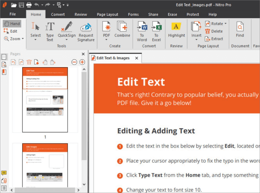The width and height of the screenshot is (260, 193).
Task: Switch to the Protect ribbon tab
Action: click(193, 15)
